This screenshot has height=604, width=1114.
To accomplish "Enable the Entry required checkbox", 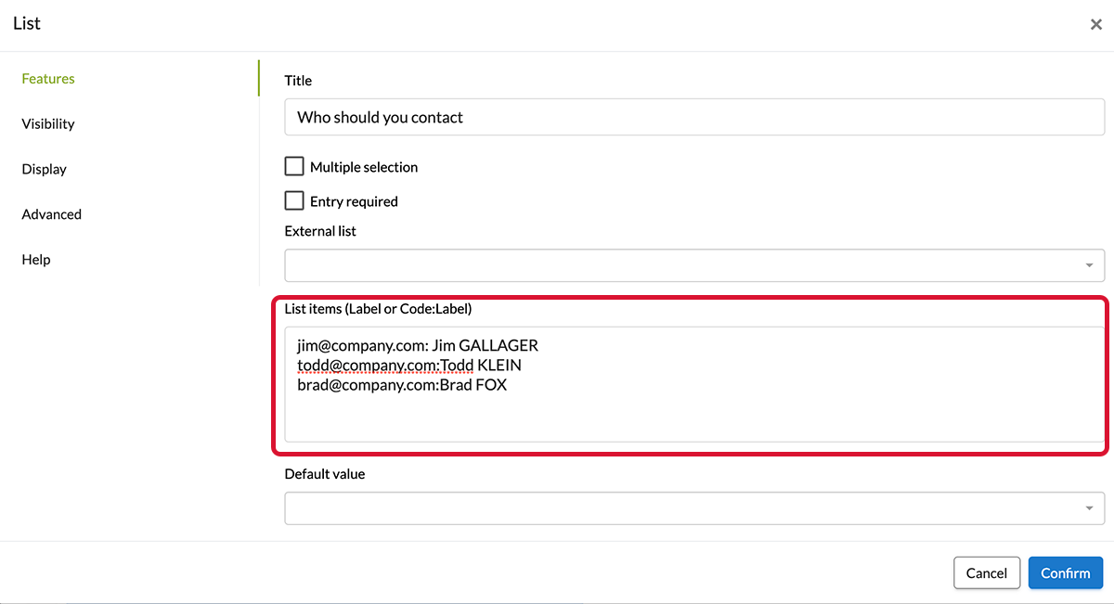I will tap(294, 200).
